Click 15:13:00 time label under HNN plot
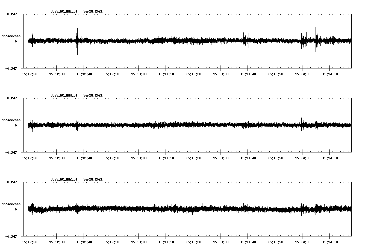Viewport: 371px width, 252px height. point(139,158)
